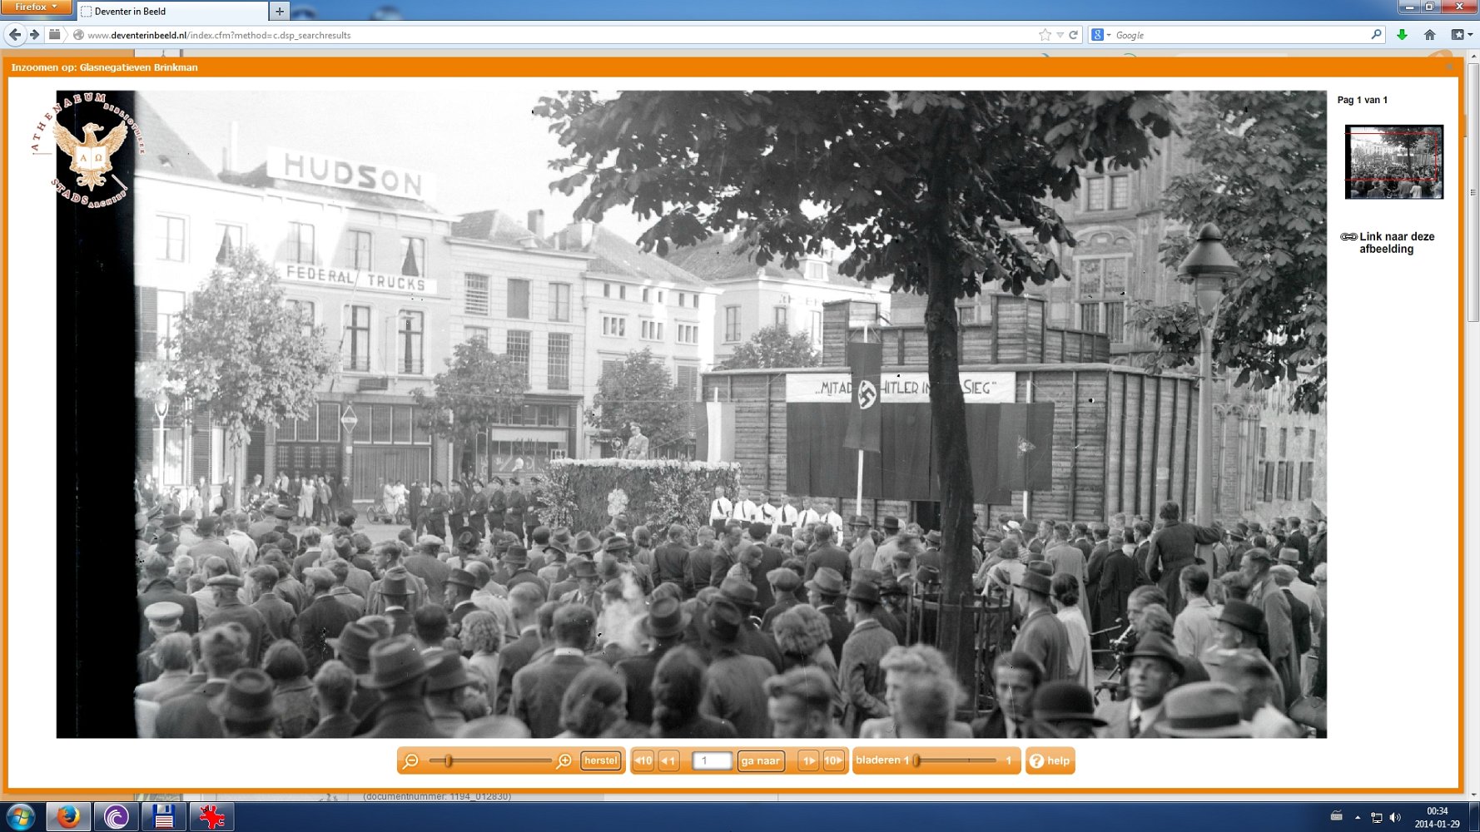Click the ga naar button
Image resolution: width=1480 pixels, height=832 pixels.
pyautogui.click(x=761, y=760)
